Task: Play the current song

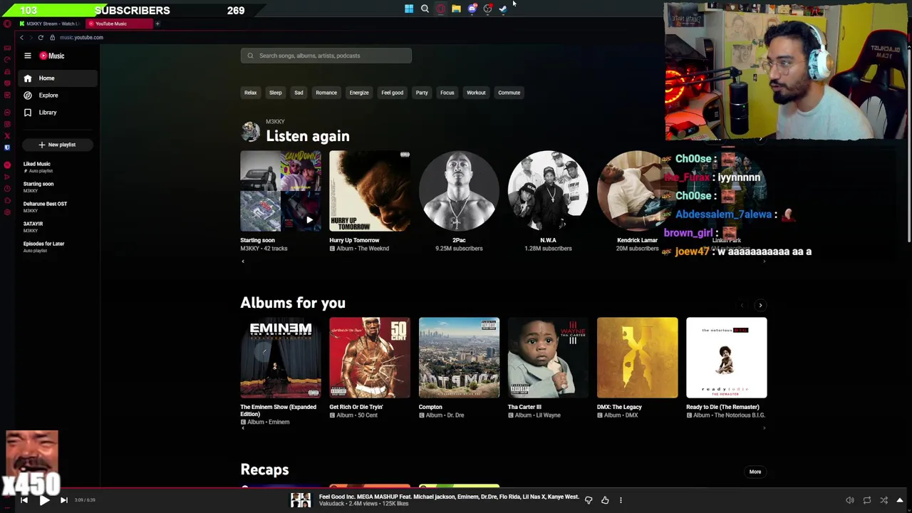Action: 43,500
